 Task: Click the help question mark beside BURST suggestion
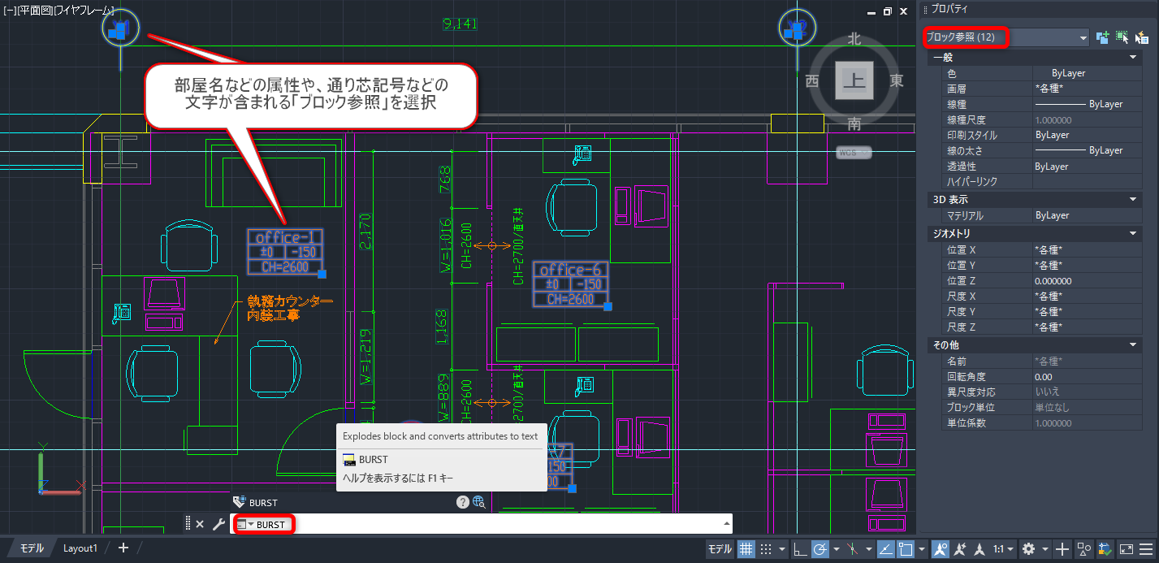(463, 502)
